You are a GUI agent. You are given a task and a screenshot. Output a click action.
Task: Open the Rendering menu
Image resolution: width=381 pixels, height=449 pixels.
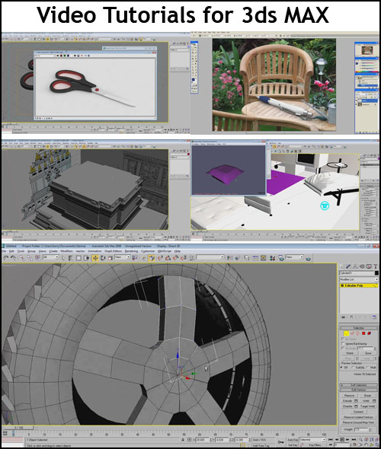point(131,251)
